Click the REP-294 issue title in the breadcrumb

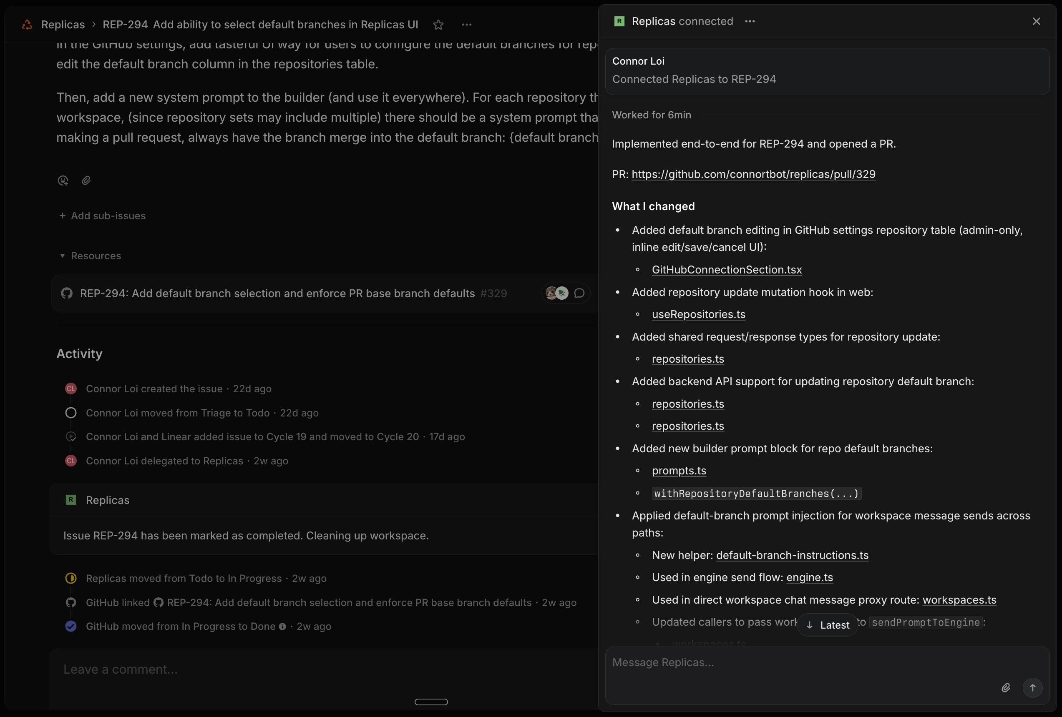(x=260, y=25)
